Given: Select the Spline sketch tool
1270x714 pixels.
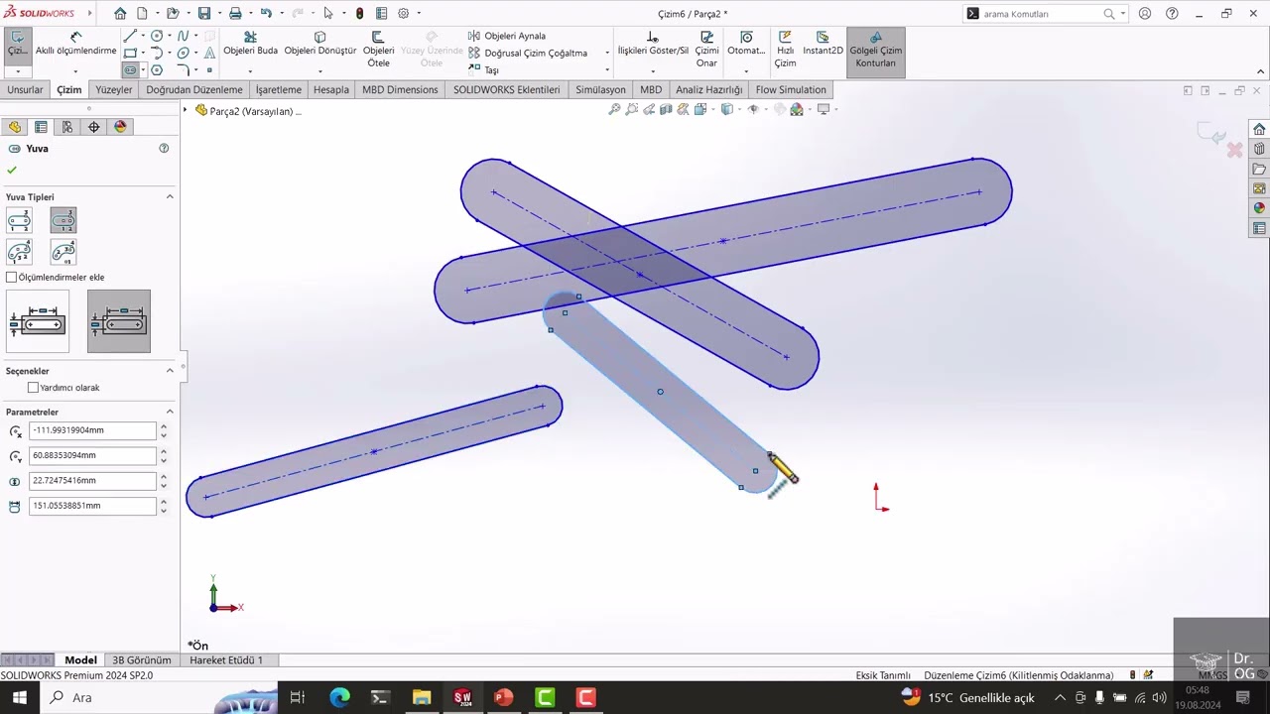Looking at the screenshot, I should [x=183, y=36].
